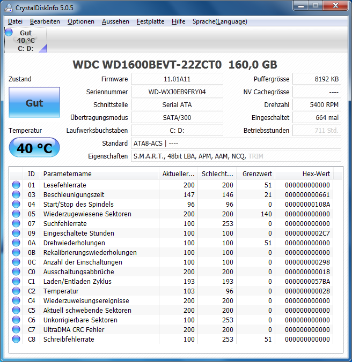
Task: Minimize the CrystalDiskInfo window
Action: tap(301, 5)
